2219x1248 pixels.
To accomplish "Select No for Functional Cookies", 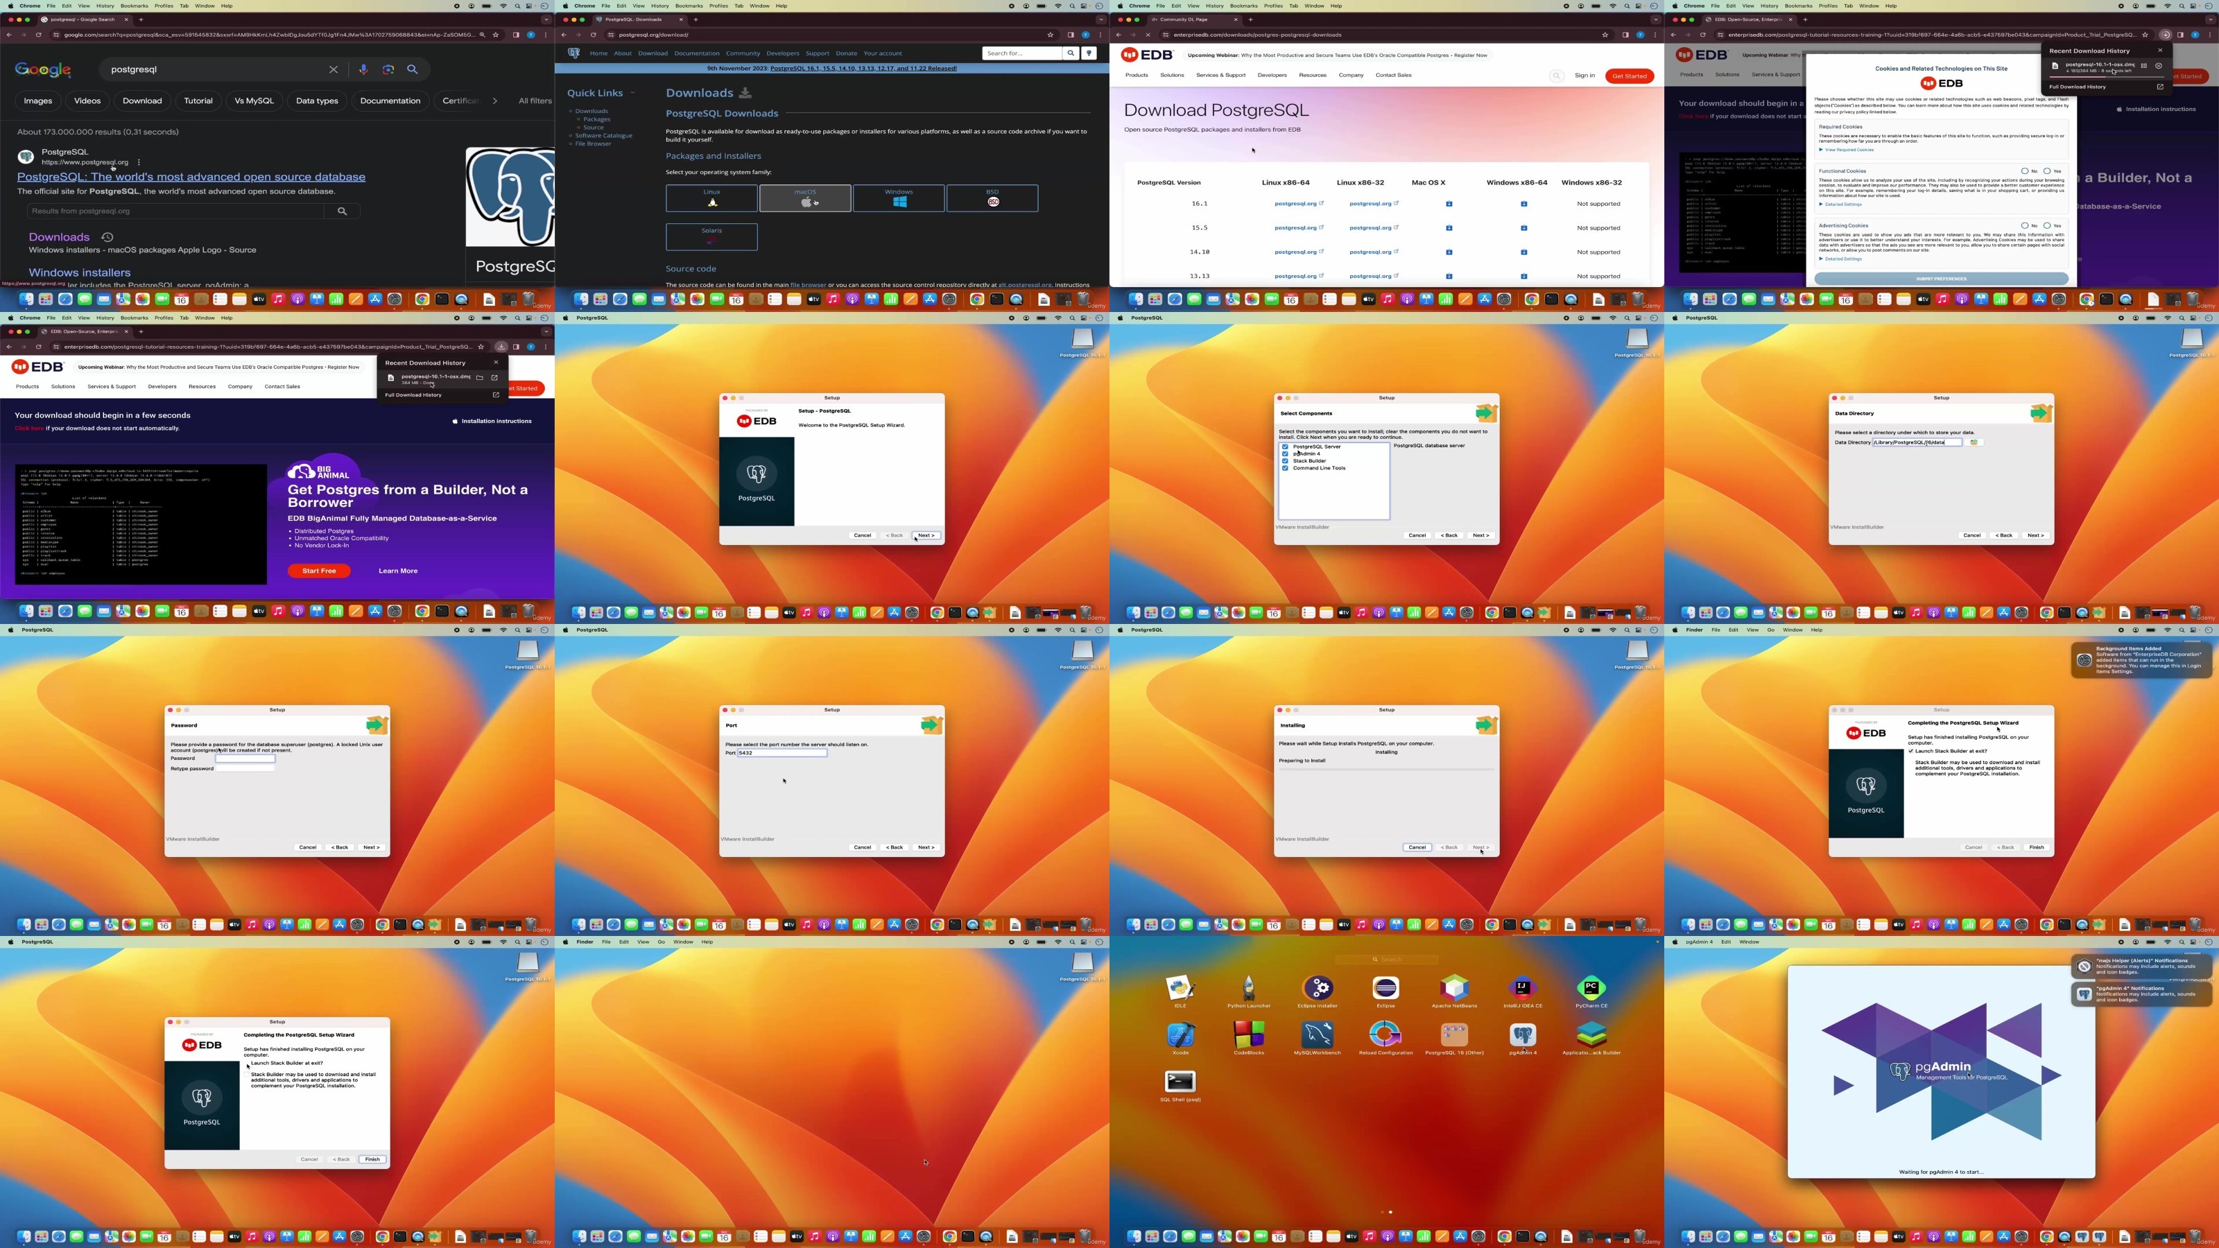I will point(2025,171).
